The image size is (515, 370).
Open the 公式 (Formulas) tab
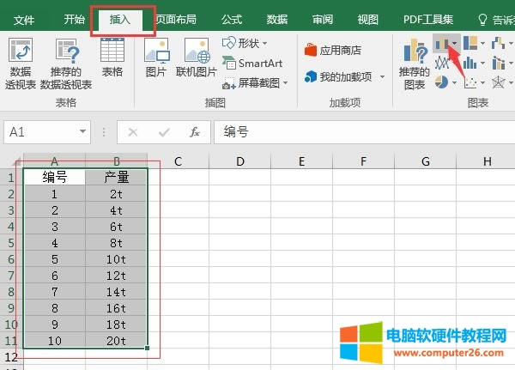pos(231,19)
